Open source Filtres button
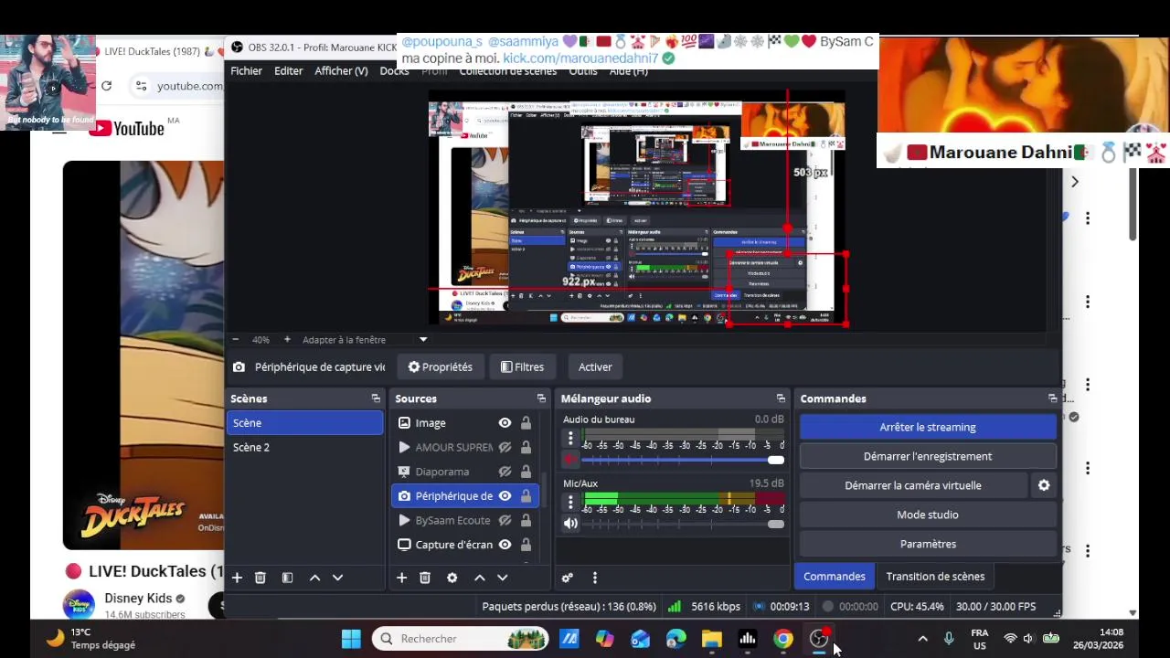The width and height of the screenshot is (1170, 658). pyautogui.click(x=523, y=366)
